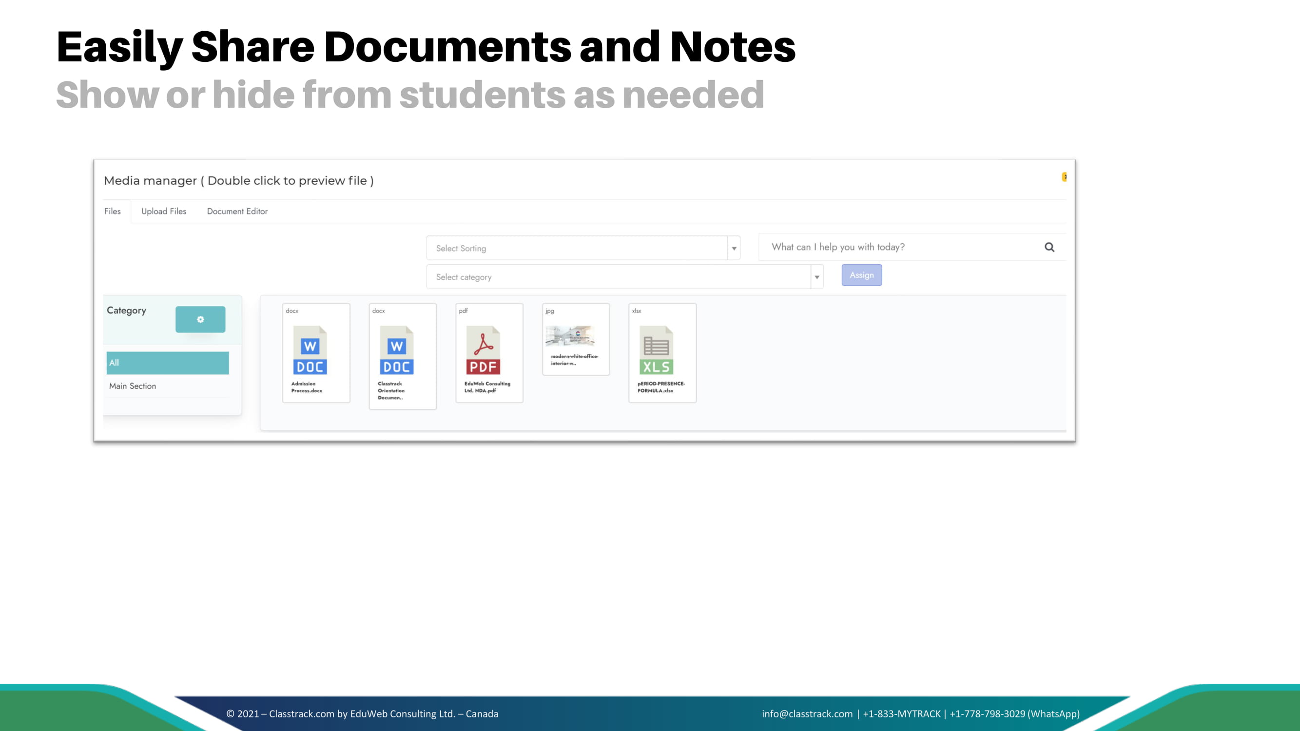
Task: Click the yellow icon at top-right of Media manager
Action: coord(1064,176)
